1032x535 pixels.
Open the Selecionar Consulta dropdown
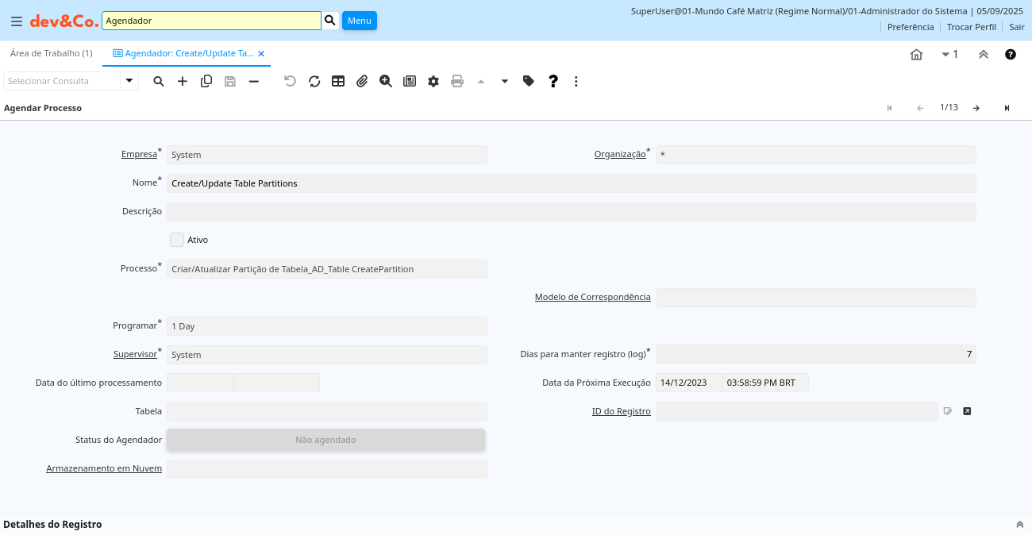click(129, 81)
